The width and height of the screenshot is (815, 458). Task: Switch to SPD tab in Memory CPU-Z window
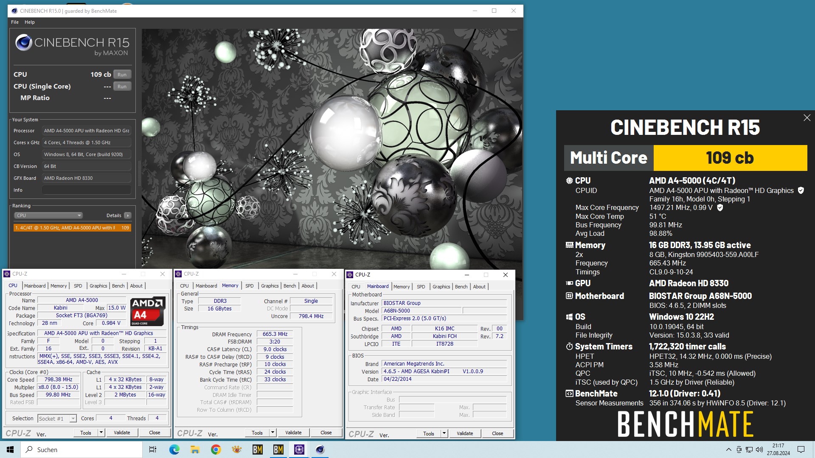pyautogui.click(x=250, y=286)
